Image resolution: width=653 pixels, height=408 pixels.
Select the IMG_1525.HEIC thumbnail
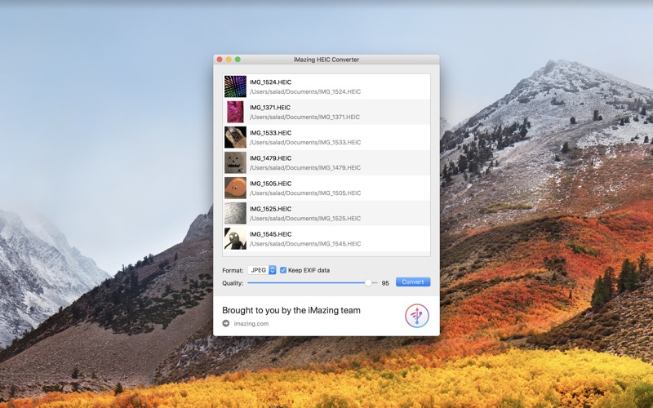pos(235,214)
